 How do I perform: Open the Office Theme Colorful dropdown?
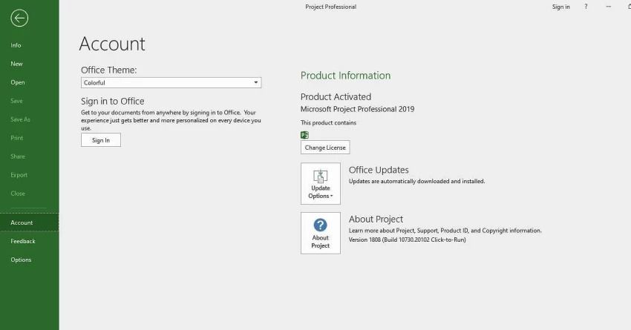[x=171, y=83]
